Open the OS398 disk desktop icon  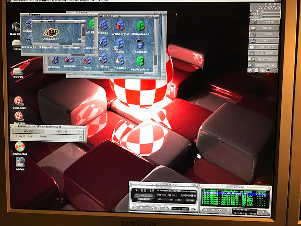[x=17, y=73]
